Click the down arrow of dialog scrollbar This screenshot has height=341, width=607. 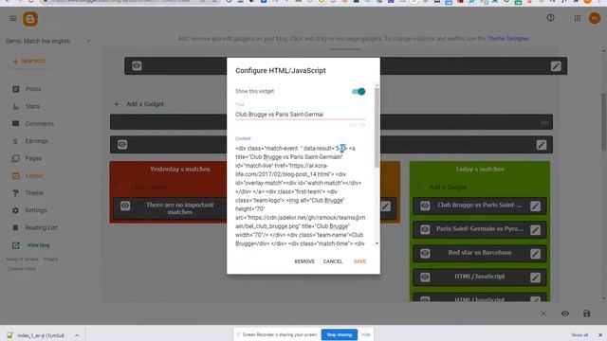click(377, 244)
